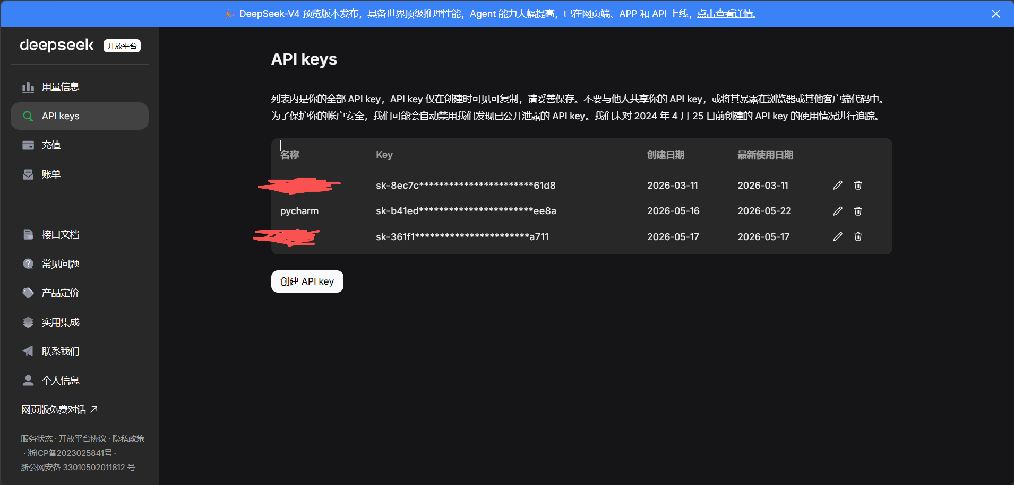Click the API keys page heading
1014x485 pixels.
click(x=304, y=59)
